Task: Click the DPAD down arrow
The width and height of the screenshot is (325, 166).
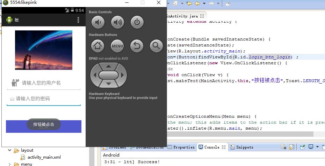Action: (109, 84)
